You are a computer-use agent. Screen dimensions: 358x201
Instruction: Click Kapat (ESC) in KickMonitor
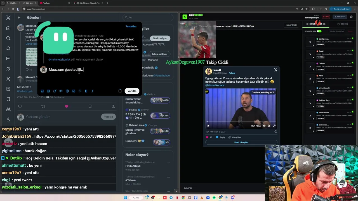291,25
